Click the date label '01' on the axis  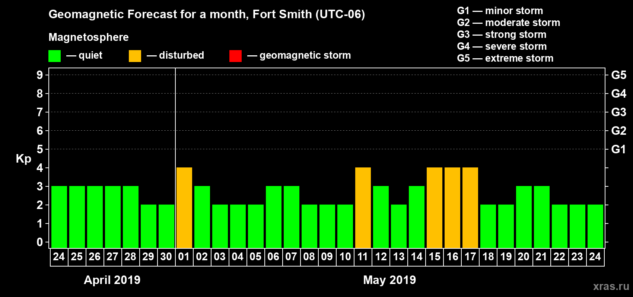(184, 257)
